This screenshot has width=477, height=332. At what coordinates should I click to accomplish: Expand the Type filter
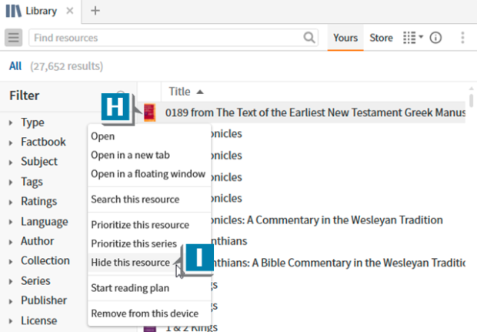coord(32,122)
